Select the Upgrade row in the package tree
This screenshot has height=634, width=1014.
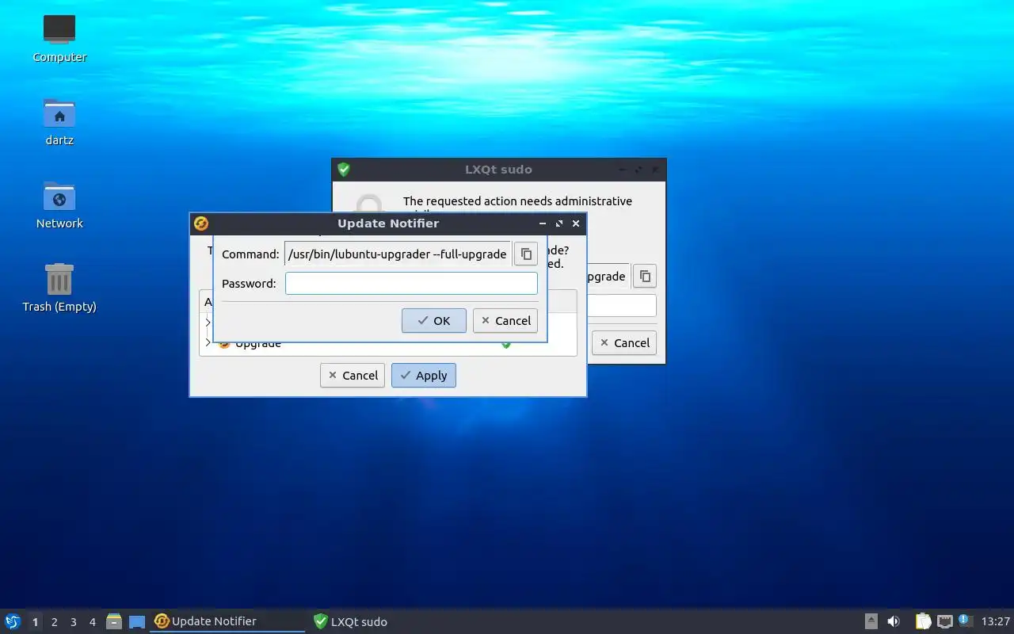pos(387,343)
